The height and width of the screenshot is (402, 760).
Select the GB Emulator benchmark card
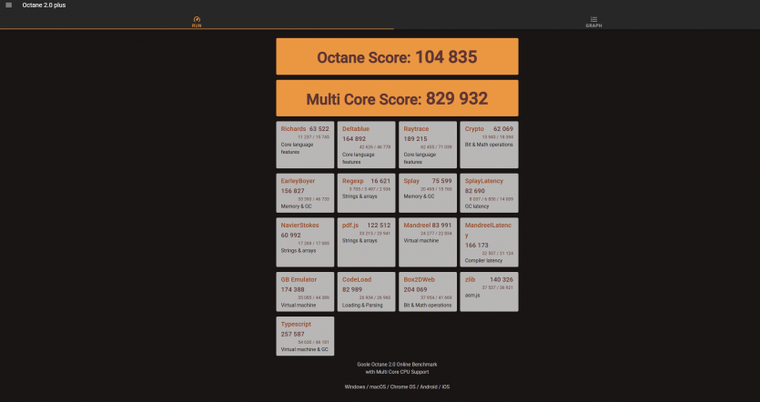305,291
